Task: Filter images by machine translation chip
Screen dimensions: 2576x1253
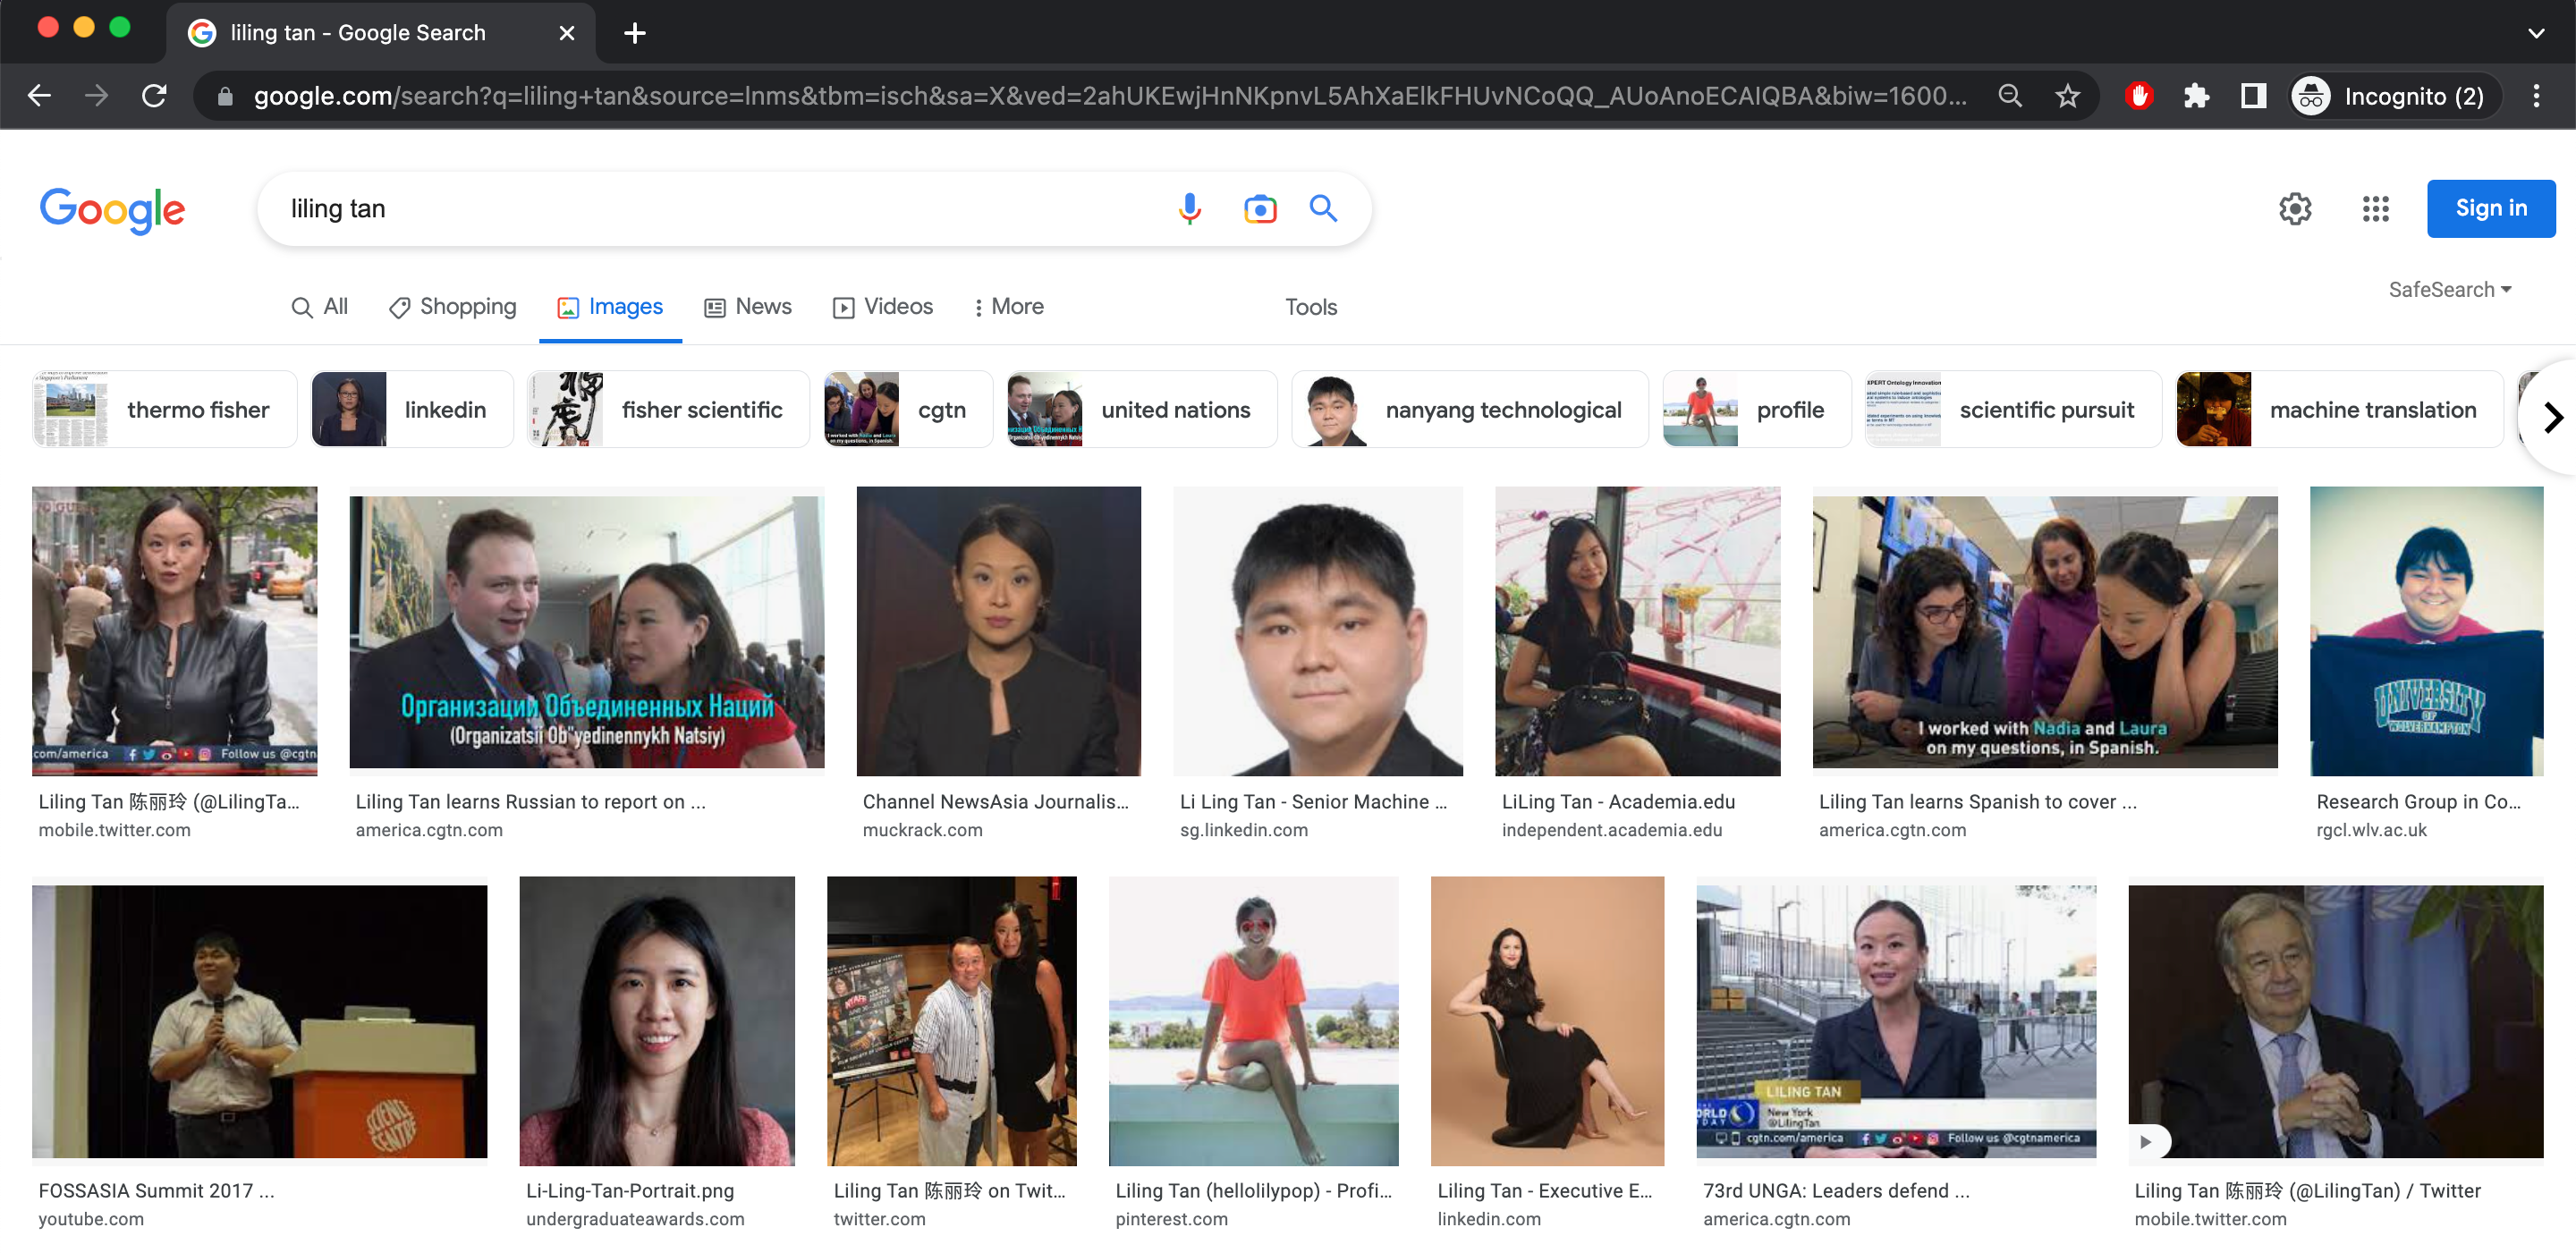Action: (x=2339, y=409)
